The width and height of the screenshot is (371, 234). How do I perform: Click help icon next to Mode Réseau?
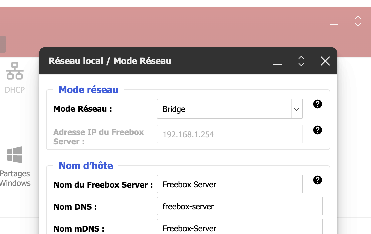(x=318, y=104)
